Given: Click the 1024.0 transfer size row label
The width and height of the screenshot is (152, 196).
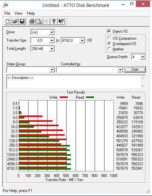Looking at the screenshot, I should point(12,155).
